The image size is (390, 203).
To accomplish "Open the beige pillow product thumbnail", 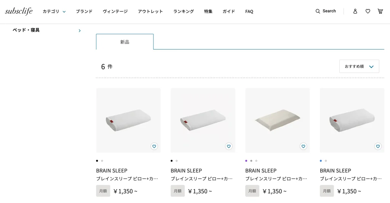I will 278,120.
